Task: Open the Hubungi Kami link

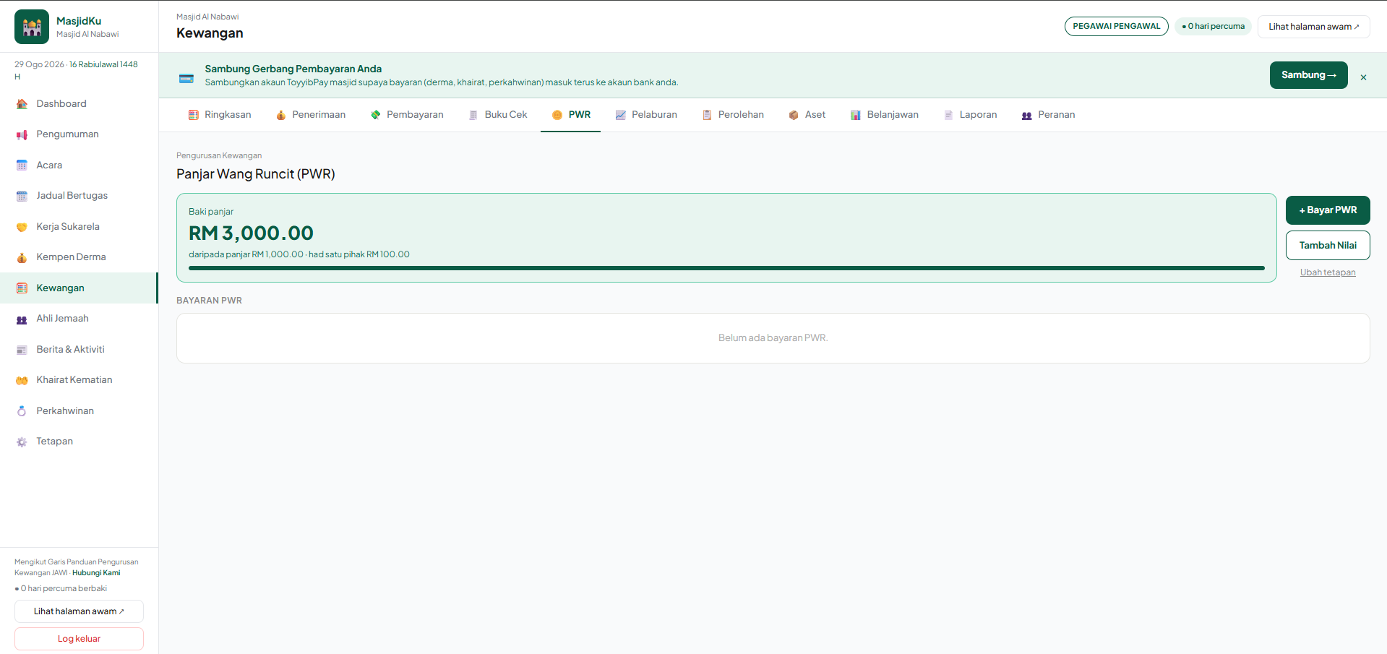Action: tap(96, 573)
